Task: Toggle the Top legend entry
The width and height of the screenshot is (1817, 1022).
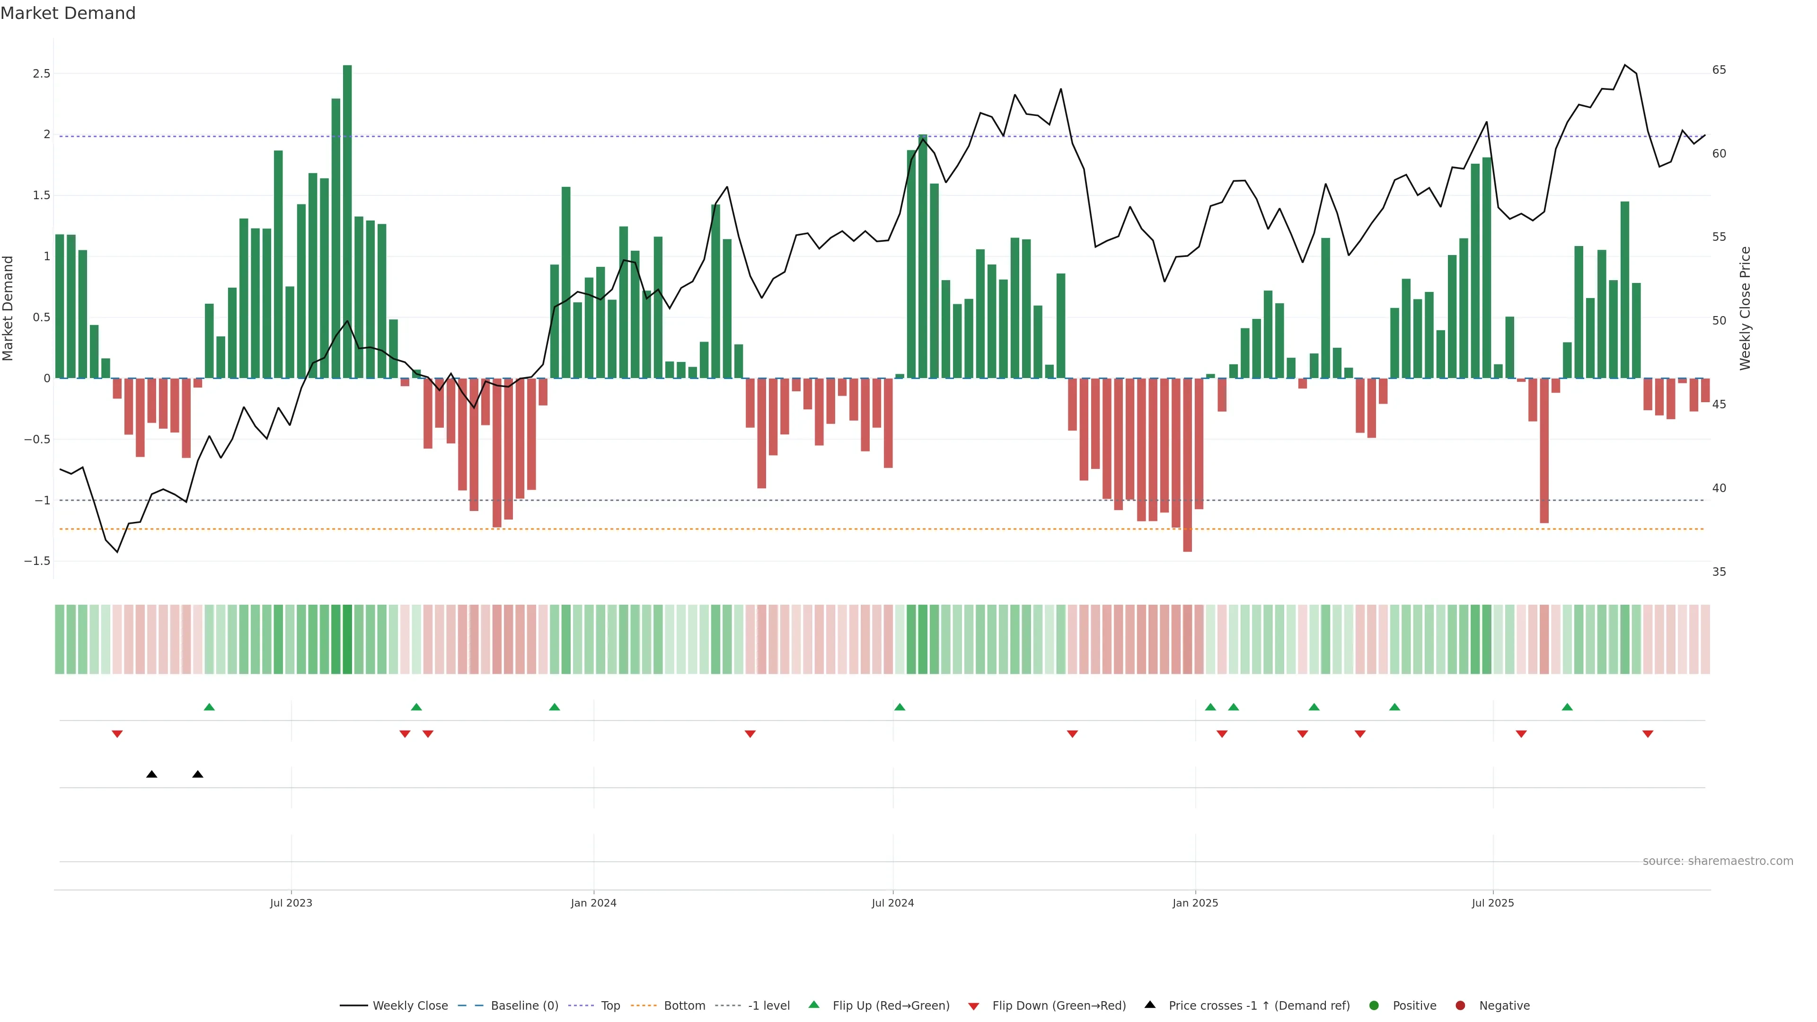Action: [610, 1006]
